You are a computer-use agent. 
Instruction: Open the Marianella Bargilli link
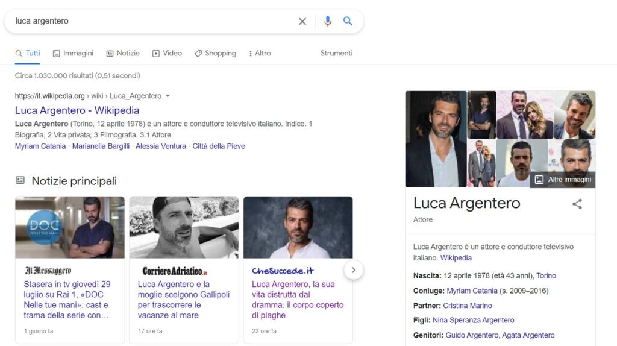[x=101, y=146]
